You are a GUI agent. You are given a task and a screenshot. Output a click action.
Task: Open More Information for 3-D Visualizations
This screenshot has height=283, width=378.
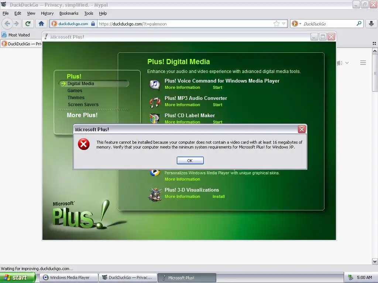(182, 196)
